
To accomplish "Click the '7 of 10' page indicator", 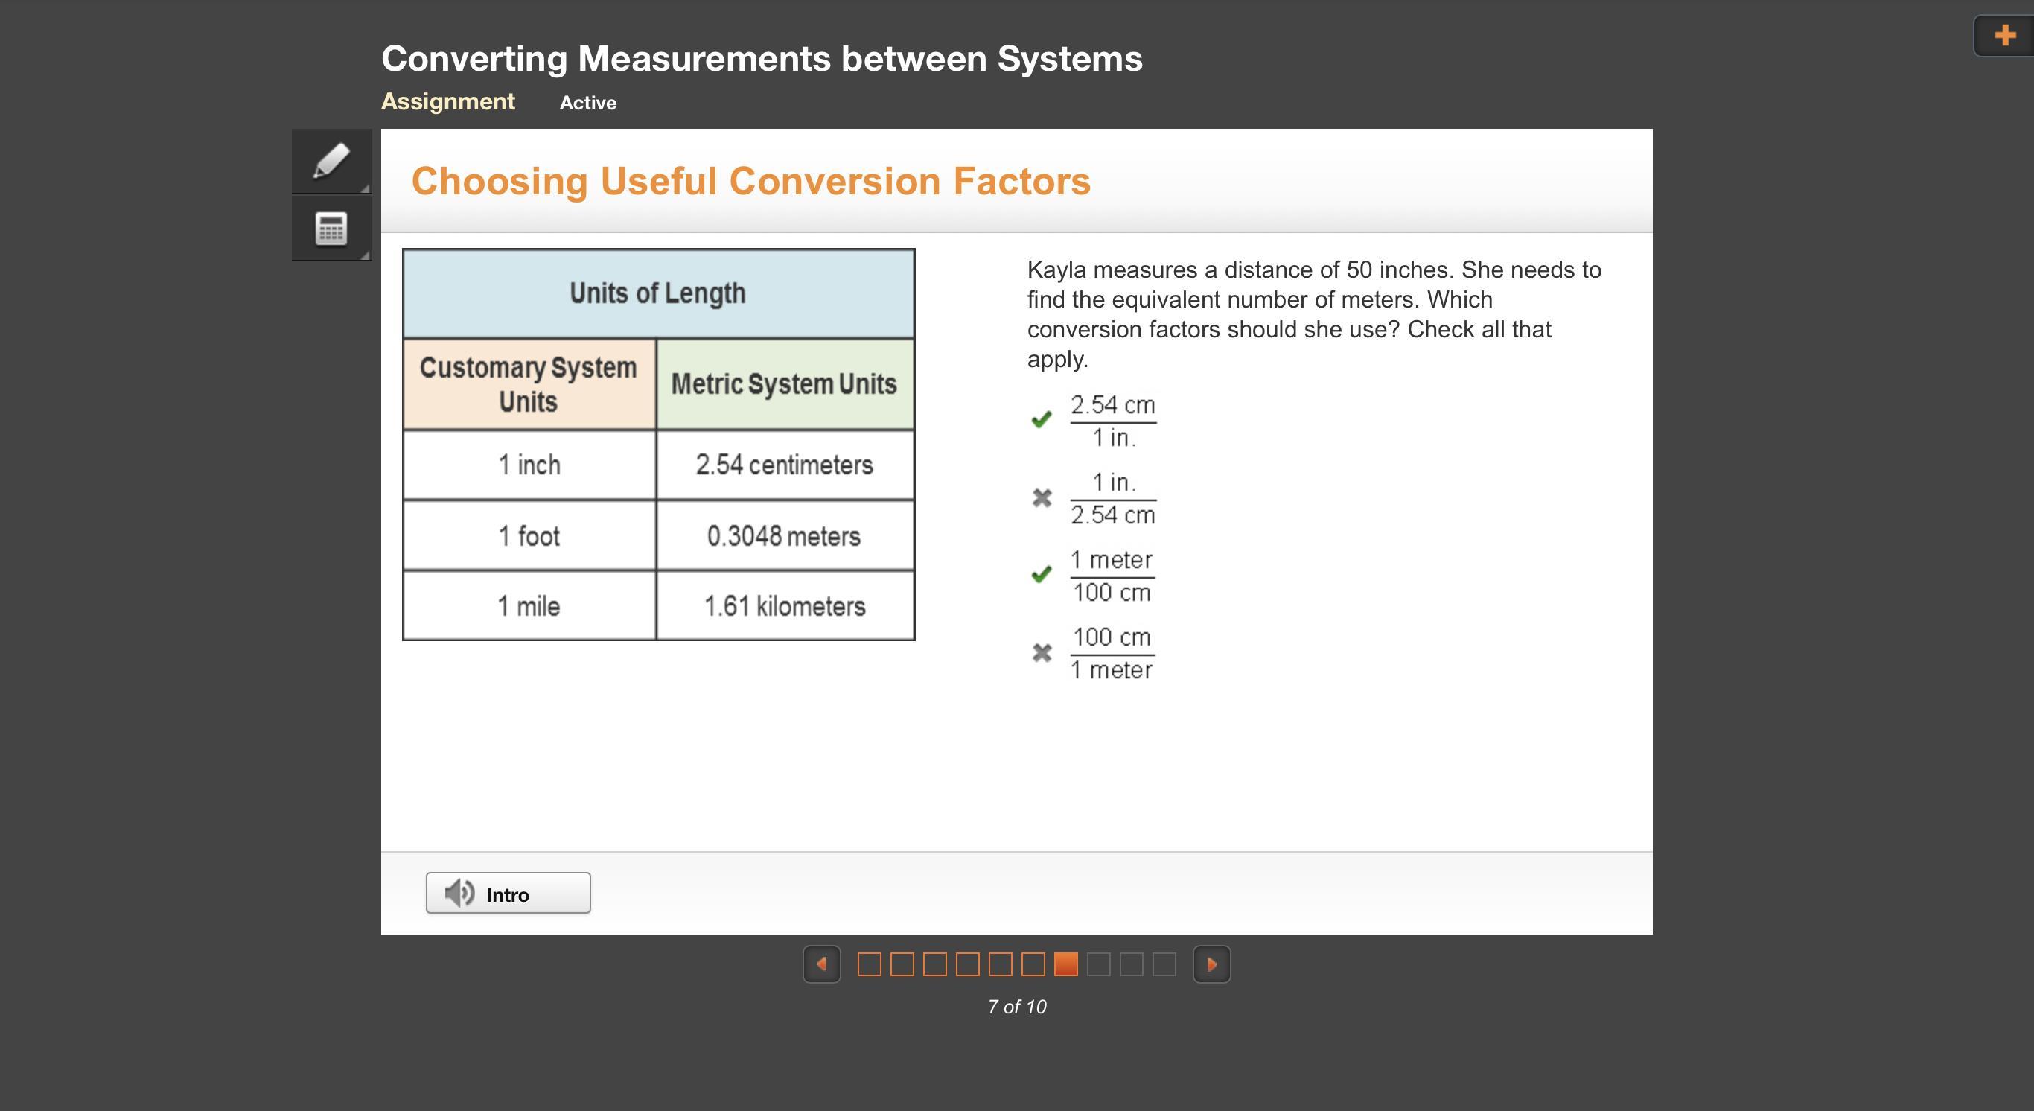I will click(1017, 1007).
